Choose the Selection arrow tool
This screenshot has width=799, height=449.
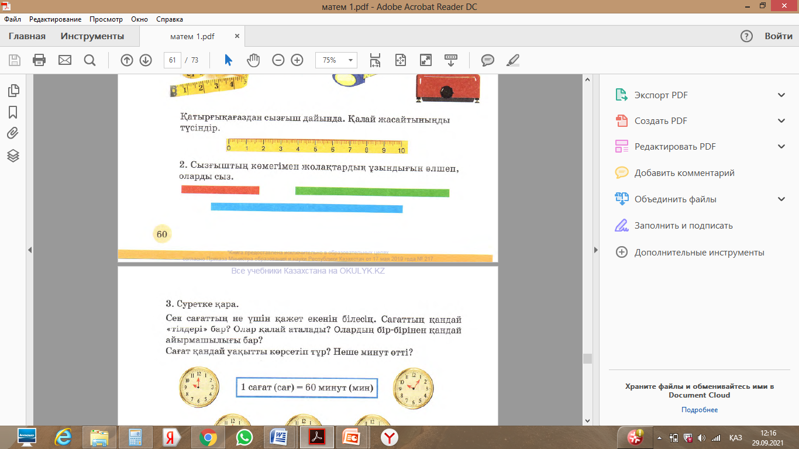(229, 60)
